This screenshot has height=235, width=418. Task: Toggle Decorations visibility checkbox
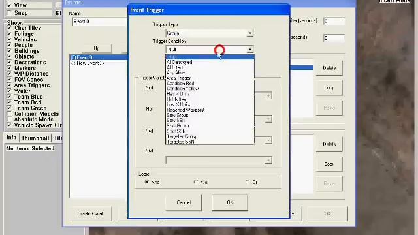[9, 62]
